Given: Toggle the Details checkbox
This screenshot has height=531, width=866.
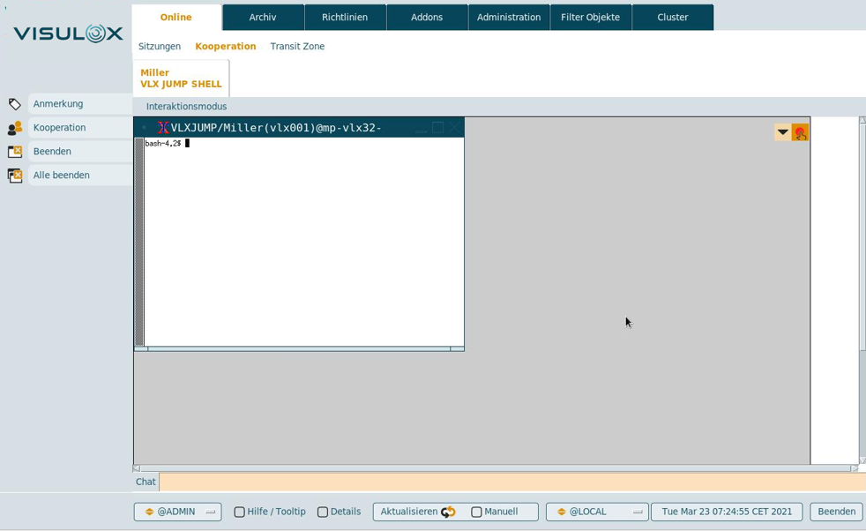Looking at the screenshot, I should click(323, 512).
